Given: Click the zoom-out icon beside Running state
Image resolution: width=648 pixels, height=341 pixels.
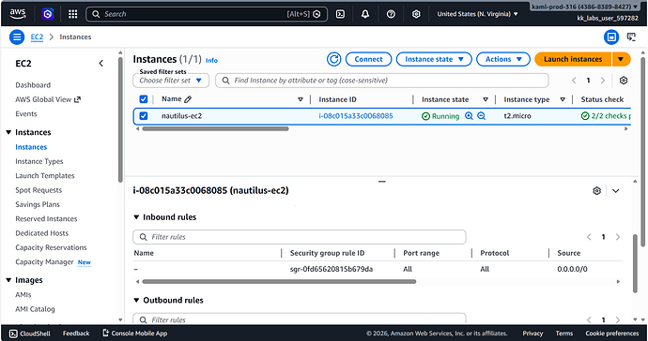Looking at the screenshot, I should [482, 116].
